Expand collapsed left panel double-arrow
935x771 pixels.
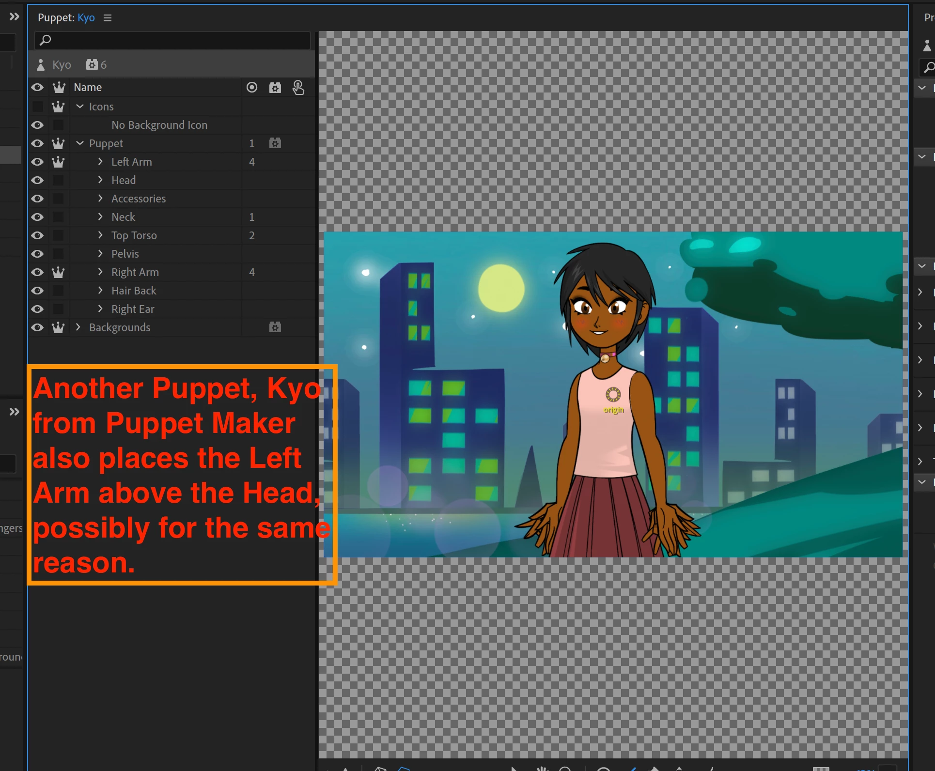point(14,17)
